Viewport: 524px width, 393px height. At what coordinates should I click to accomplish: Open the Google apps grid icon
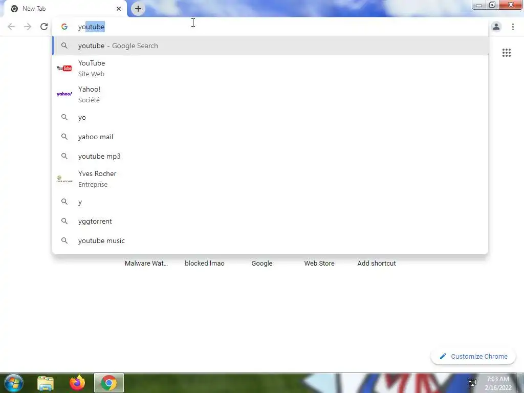506,53
